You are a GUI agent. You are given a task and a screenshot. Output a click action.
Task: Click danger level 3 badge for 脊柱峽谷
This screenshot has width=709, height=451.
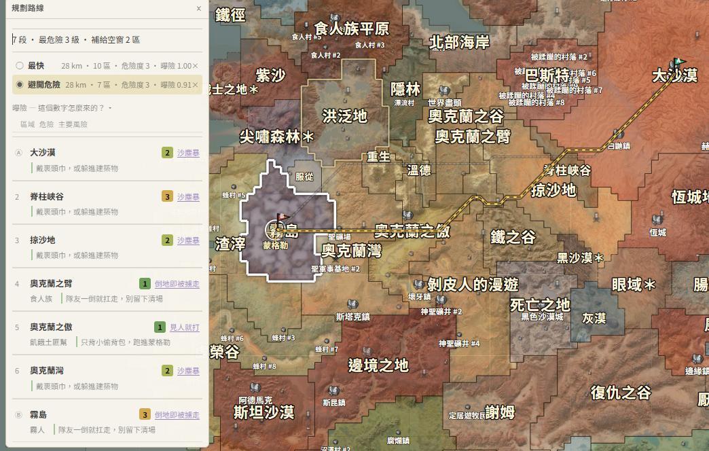click(167, 197)
